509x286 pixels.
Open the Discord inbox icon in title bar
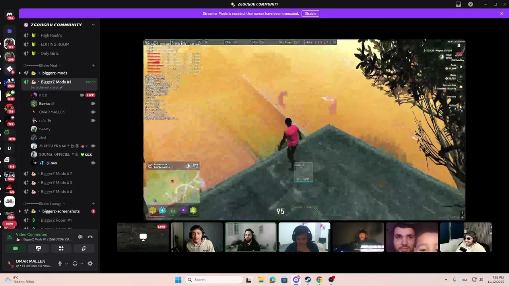(x=458, y=4)
